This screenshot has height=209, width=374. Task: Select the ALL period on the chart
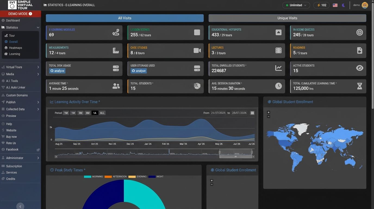(x=102, y=113)
